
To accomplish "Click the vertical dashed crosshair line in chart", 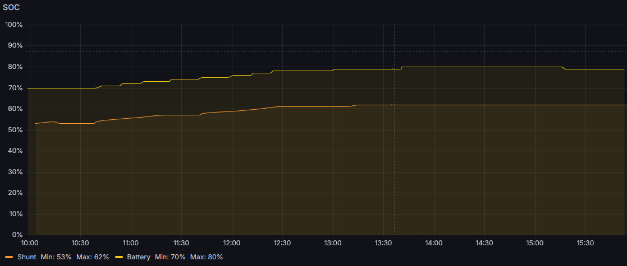I will [394, 129].
